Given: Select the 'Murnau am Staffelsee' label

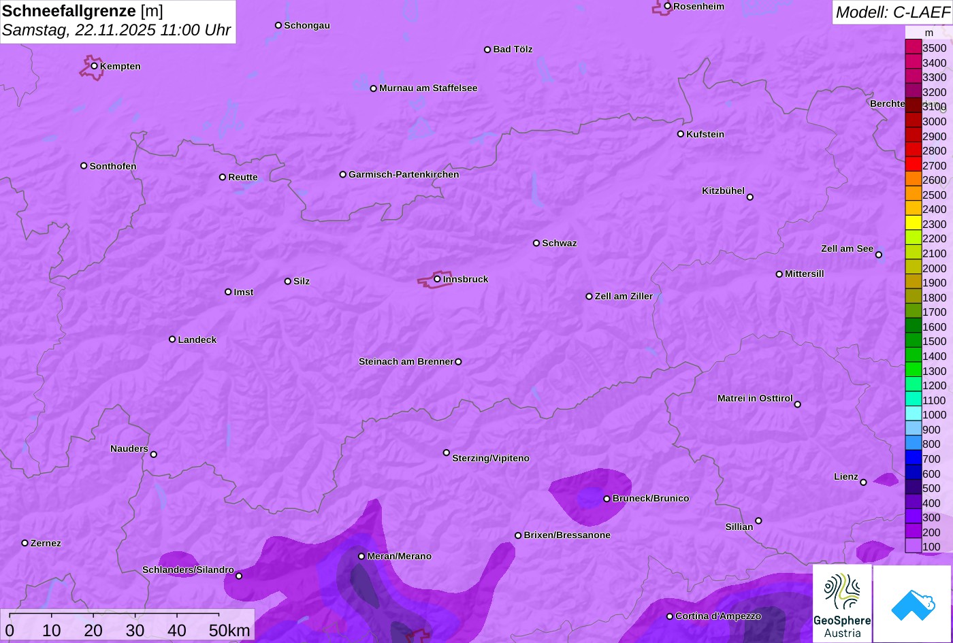Looking at the screenshot, I should 428,88.
